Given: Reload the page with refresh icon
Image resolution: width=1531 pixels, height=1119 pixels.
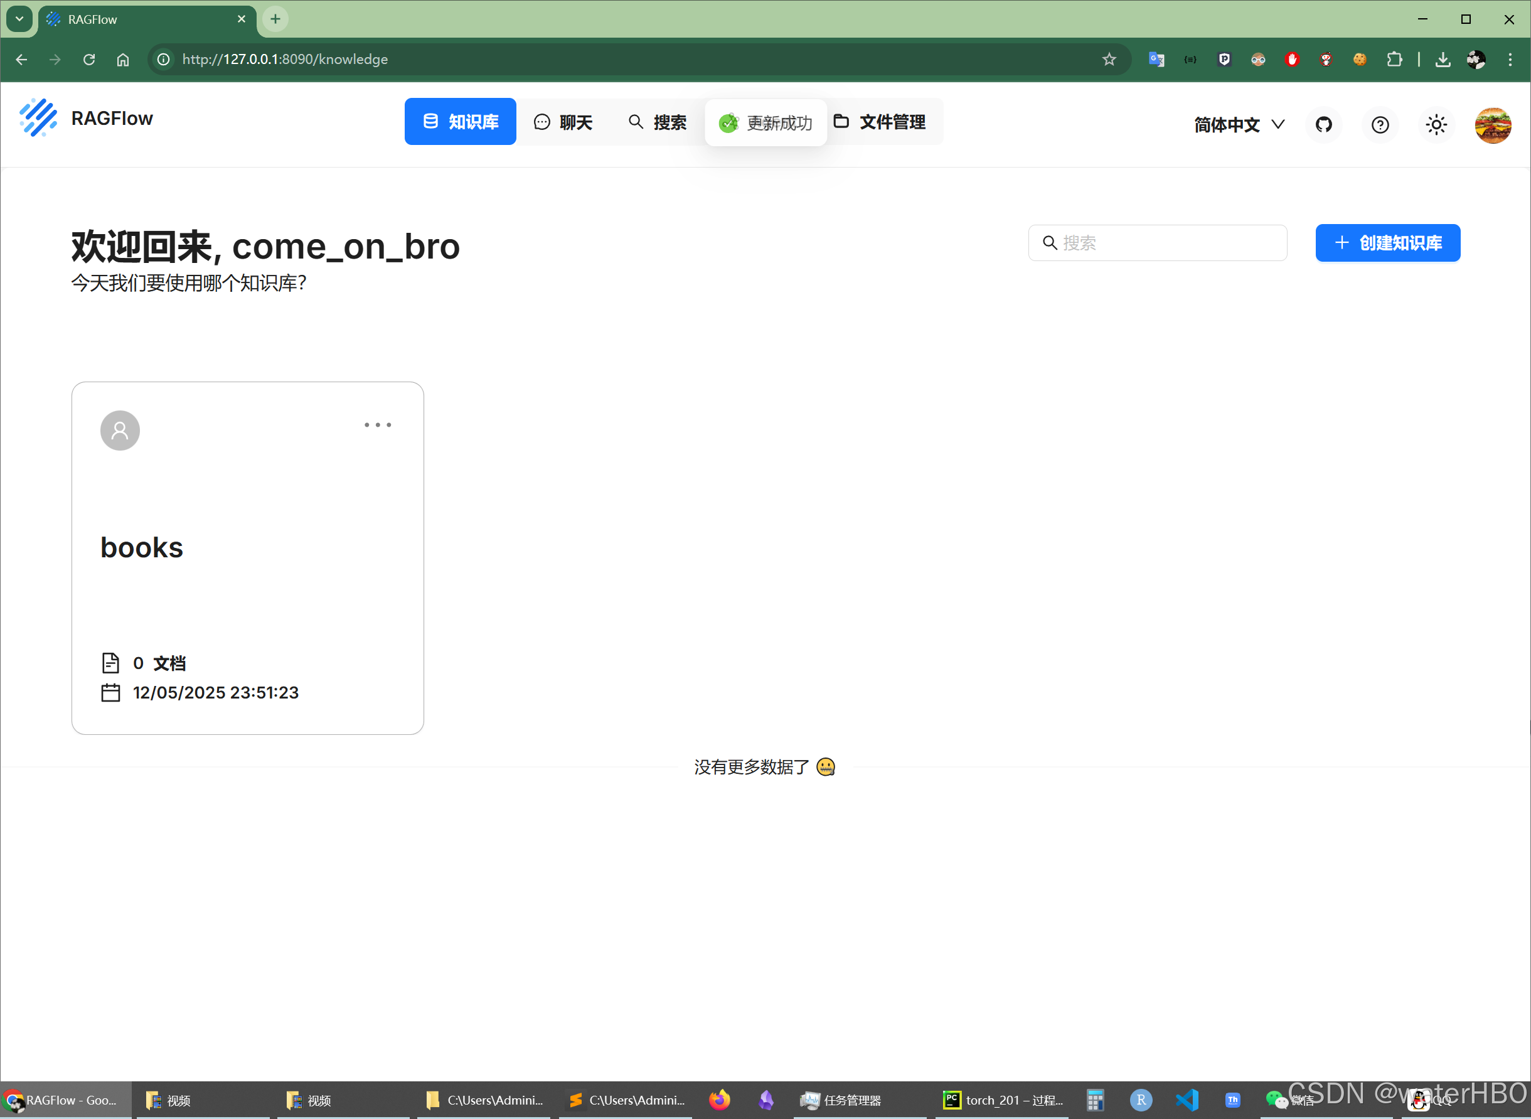Looking at the screenshot, I should coord(88,60).
